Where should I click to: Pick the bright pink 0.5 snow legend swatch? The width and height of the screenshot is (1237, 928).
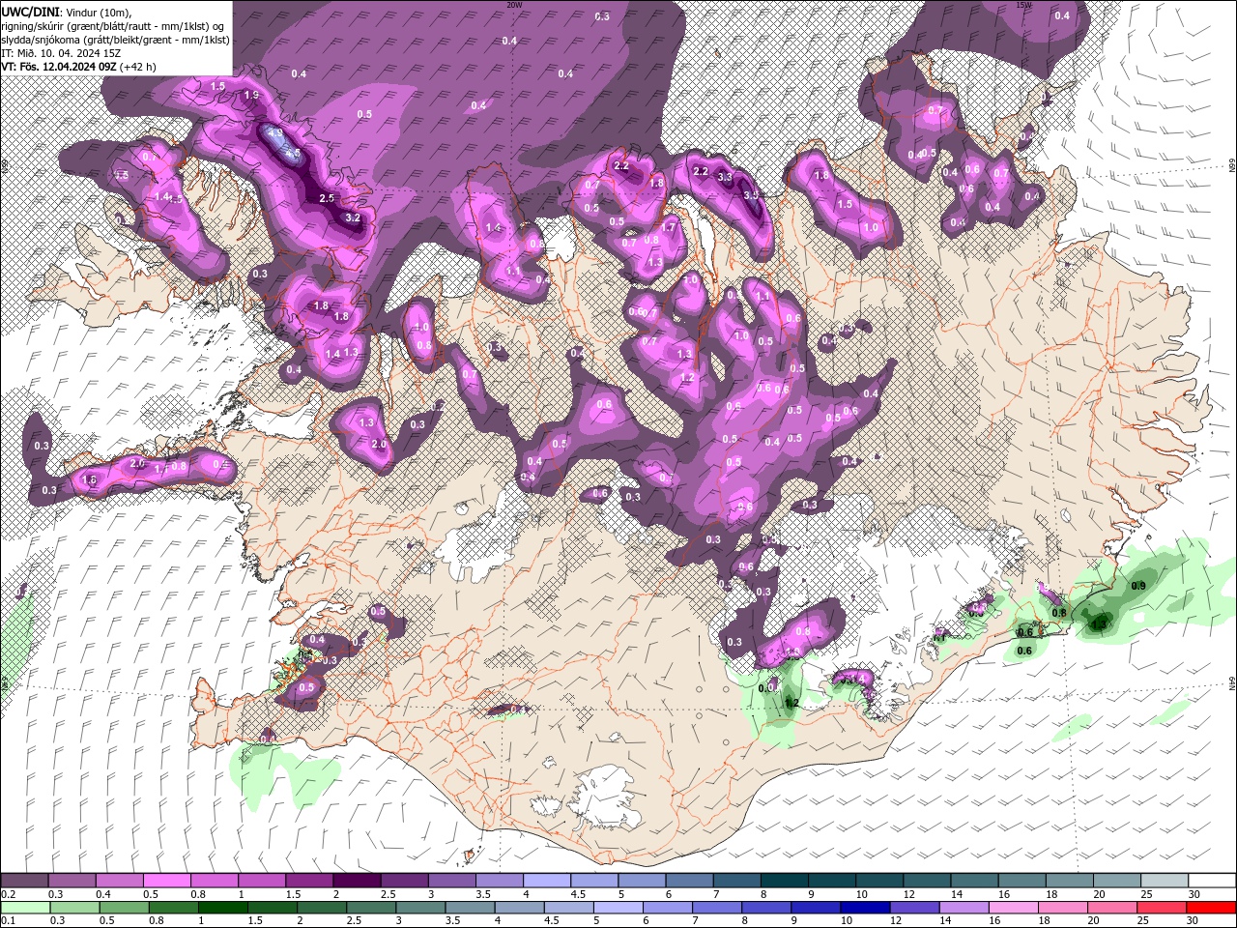pos(166,881)
